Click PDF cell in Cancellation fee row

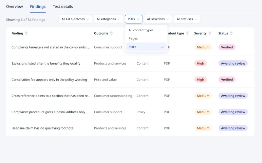pos(167,80)
